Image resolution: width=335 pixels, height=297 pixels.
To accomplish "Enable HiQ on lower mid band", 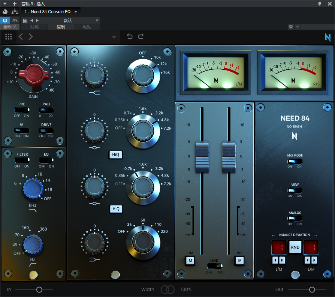I will tap(116, 209).
